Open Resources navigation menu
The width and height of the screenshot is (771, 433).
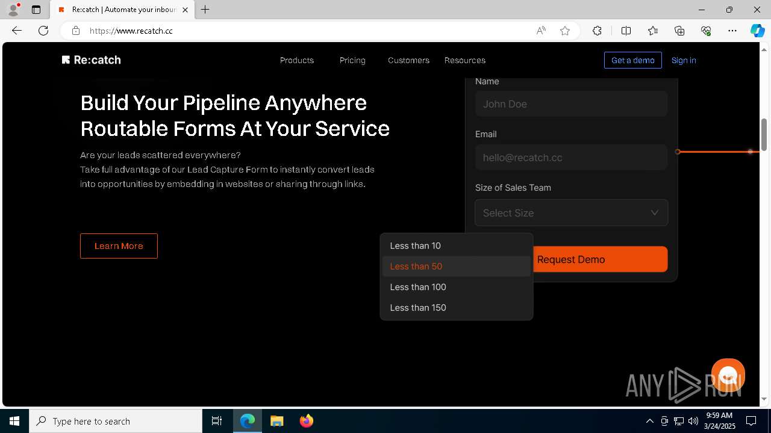tap(465, 60)
